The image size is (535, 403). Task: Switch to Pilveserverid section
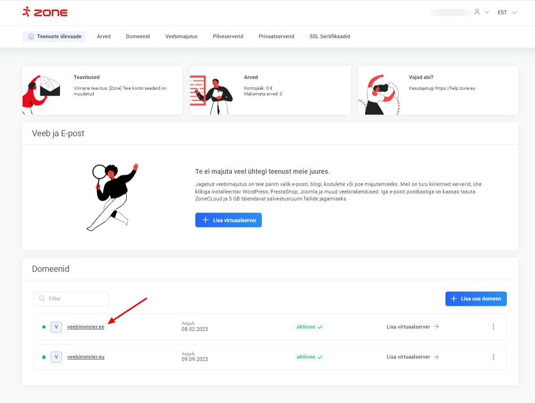pos(228,37)
